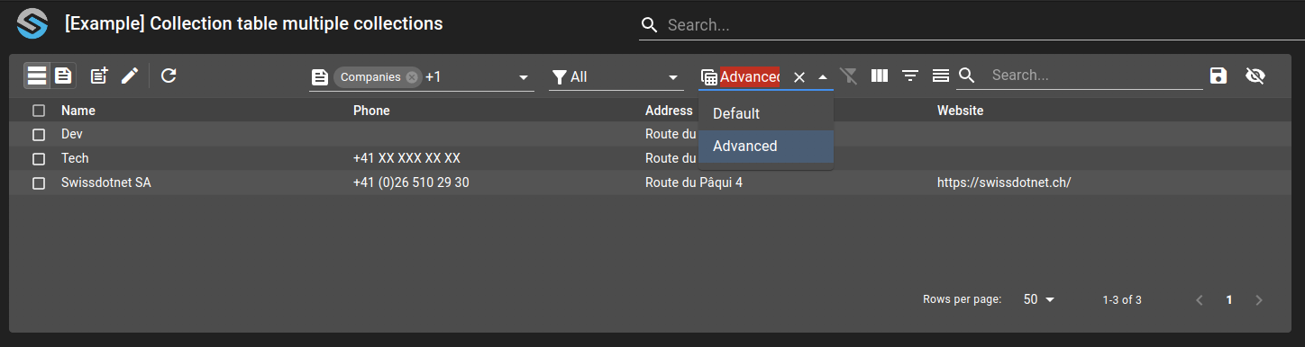
Task: Click the Swissdotnet logo icon
Action: (32, 23)
